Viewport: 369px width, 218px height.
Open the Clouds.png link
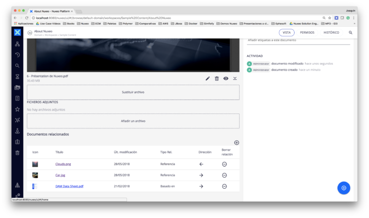click(x=63, y=164)
